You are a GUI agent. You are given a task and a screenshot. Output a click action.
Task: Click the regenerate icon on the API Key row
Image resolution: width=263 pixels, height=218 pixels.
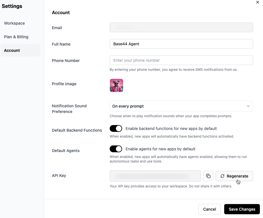pos(222,176)
